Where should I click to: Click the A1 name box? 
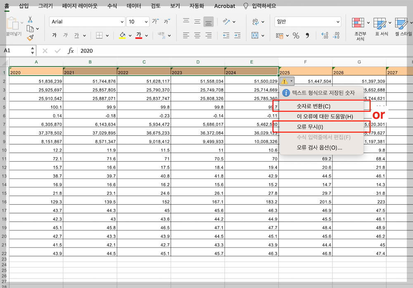[16, 51]
